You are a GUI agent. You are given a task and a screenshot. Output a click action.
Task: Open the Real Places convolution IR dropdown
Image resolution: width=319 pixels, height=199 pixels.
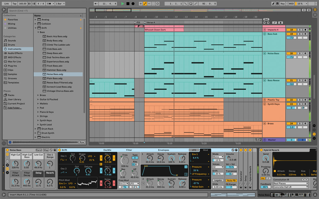pyautogui.click(x=291, y=184)
